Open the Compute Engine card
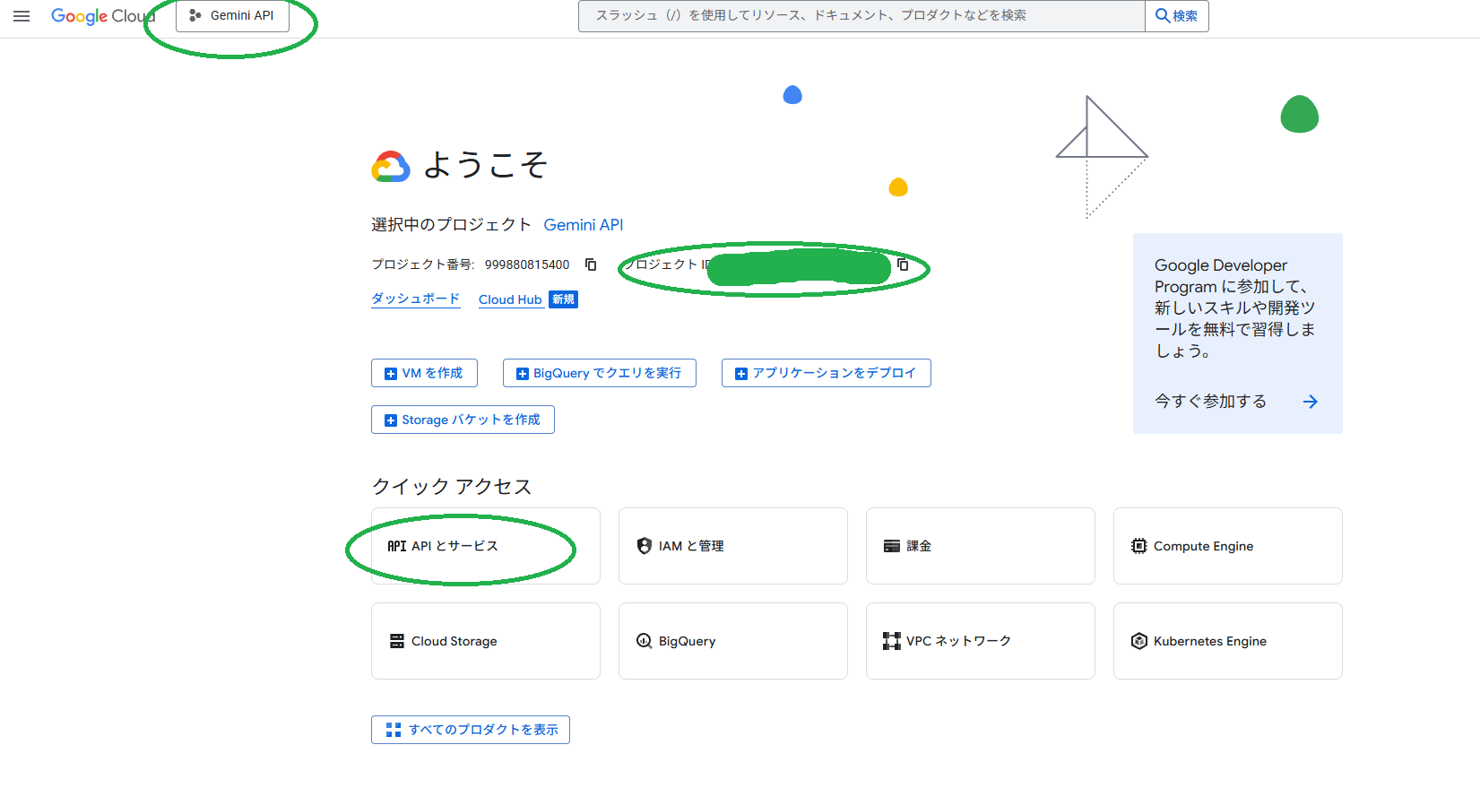1480x797 pixels. 1228,546
